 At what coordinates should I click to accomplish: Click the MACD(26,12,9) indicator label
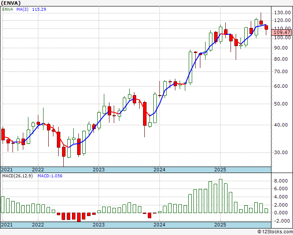click(17, 176)
